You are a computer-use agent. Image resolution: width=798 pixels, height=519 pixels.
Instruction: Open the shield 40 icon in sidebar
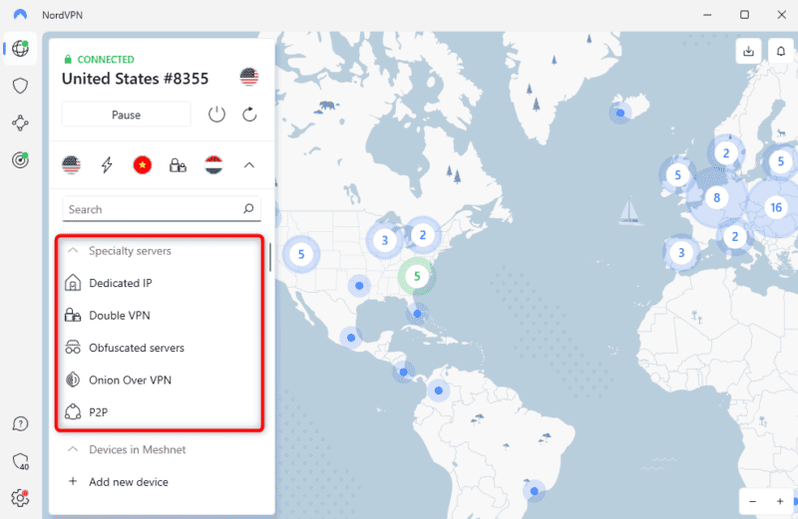coord(20,461)
